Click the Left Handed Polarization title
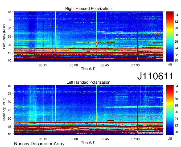Image resolution: width=181 pixels, height=147 pixels. tap(88, 82)
